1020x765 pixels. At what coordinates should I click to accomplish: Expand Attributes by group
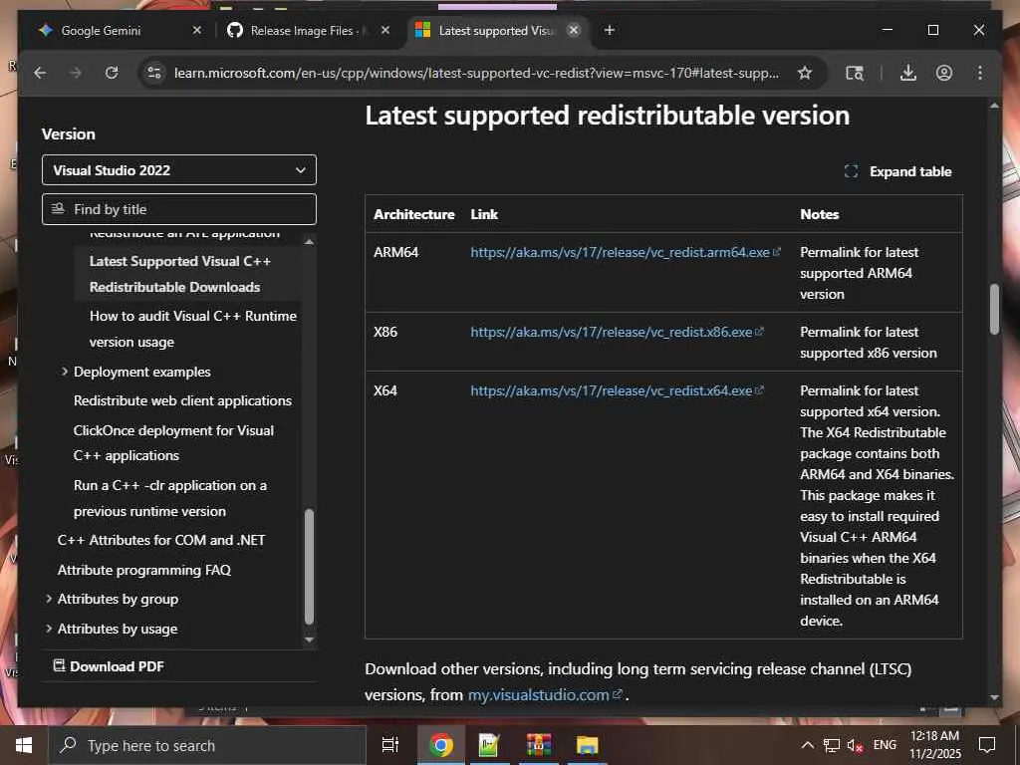click(49, 599)
